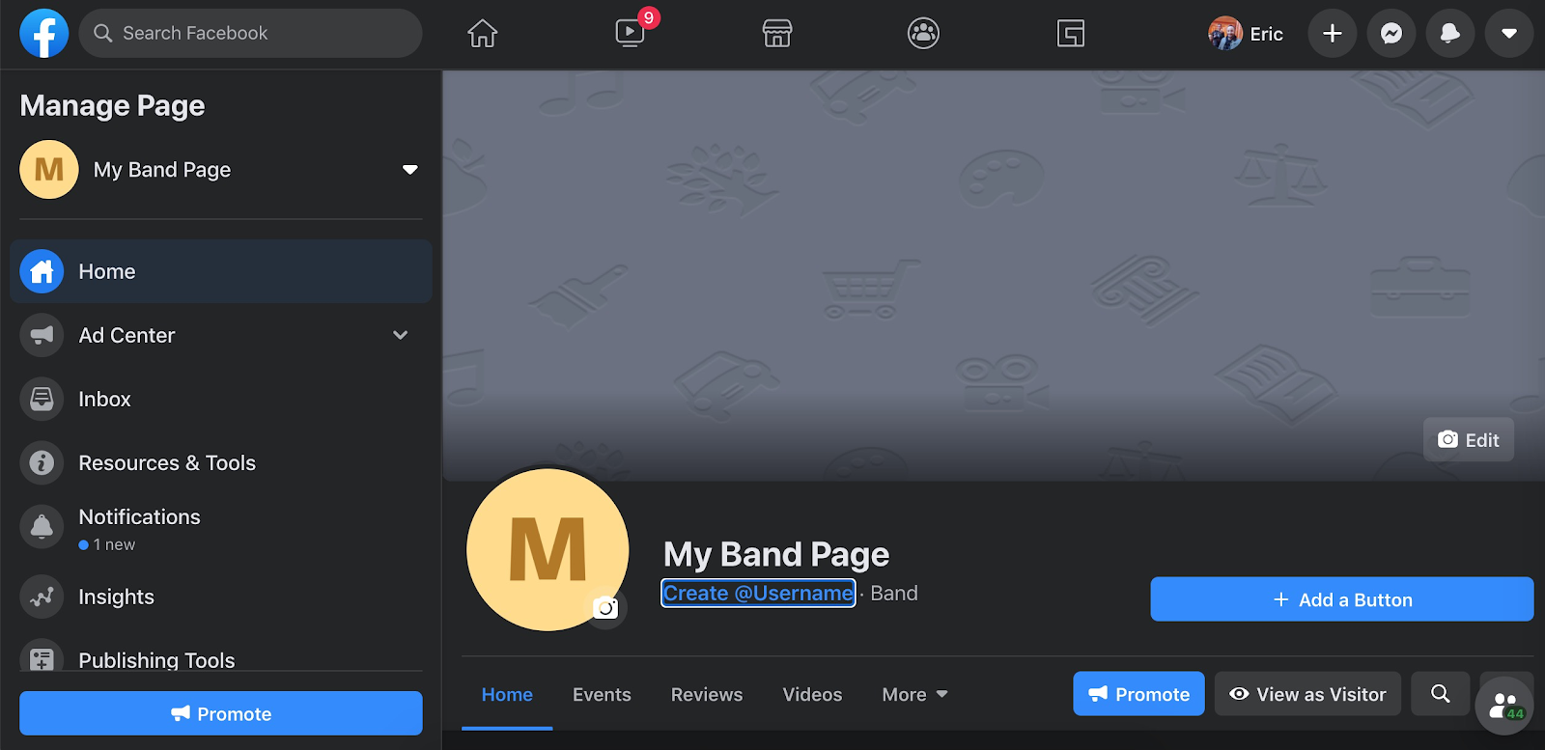This screenshot has width=1545, height=750.
Task: Switch to the page Home tab
Action: 507,694
